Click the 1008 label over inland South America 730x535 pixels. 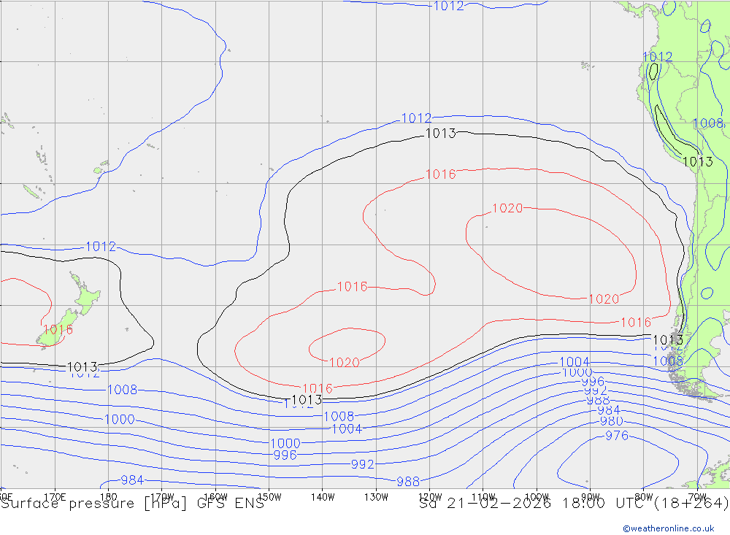[x=709, y=123]
